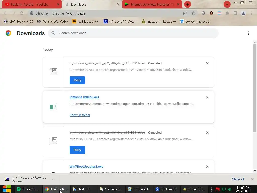Click the Chrome logo beside the Downloads heading
The height and width of the screenshot is (193, 257).
click(x=8, y=33)
